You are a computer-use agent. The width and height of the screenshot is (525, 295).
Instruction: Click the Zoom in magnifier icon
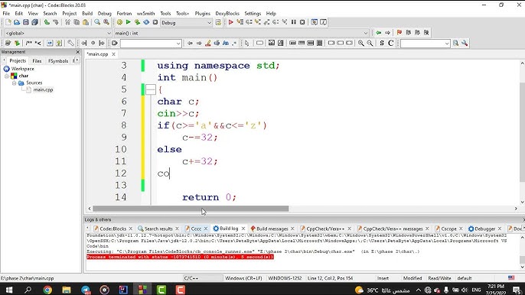(x=361, y=43)
